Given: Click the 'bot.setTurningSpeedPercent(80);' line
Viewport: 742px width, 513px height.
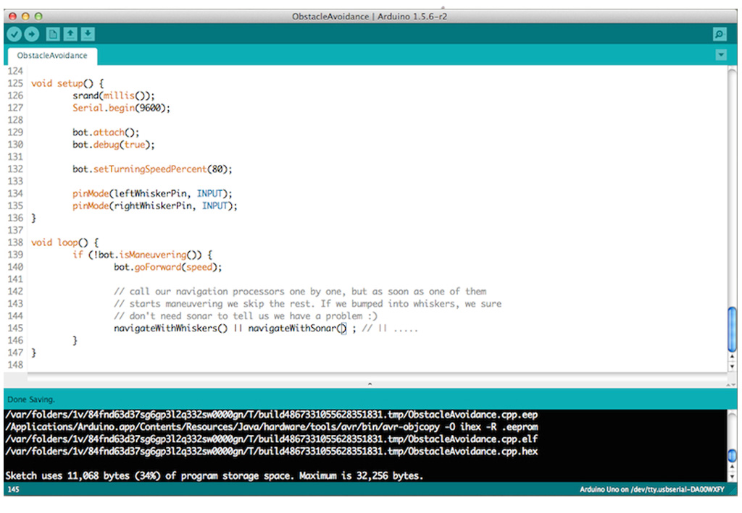Looking at the screenshot, I should [152, 169].
